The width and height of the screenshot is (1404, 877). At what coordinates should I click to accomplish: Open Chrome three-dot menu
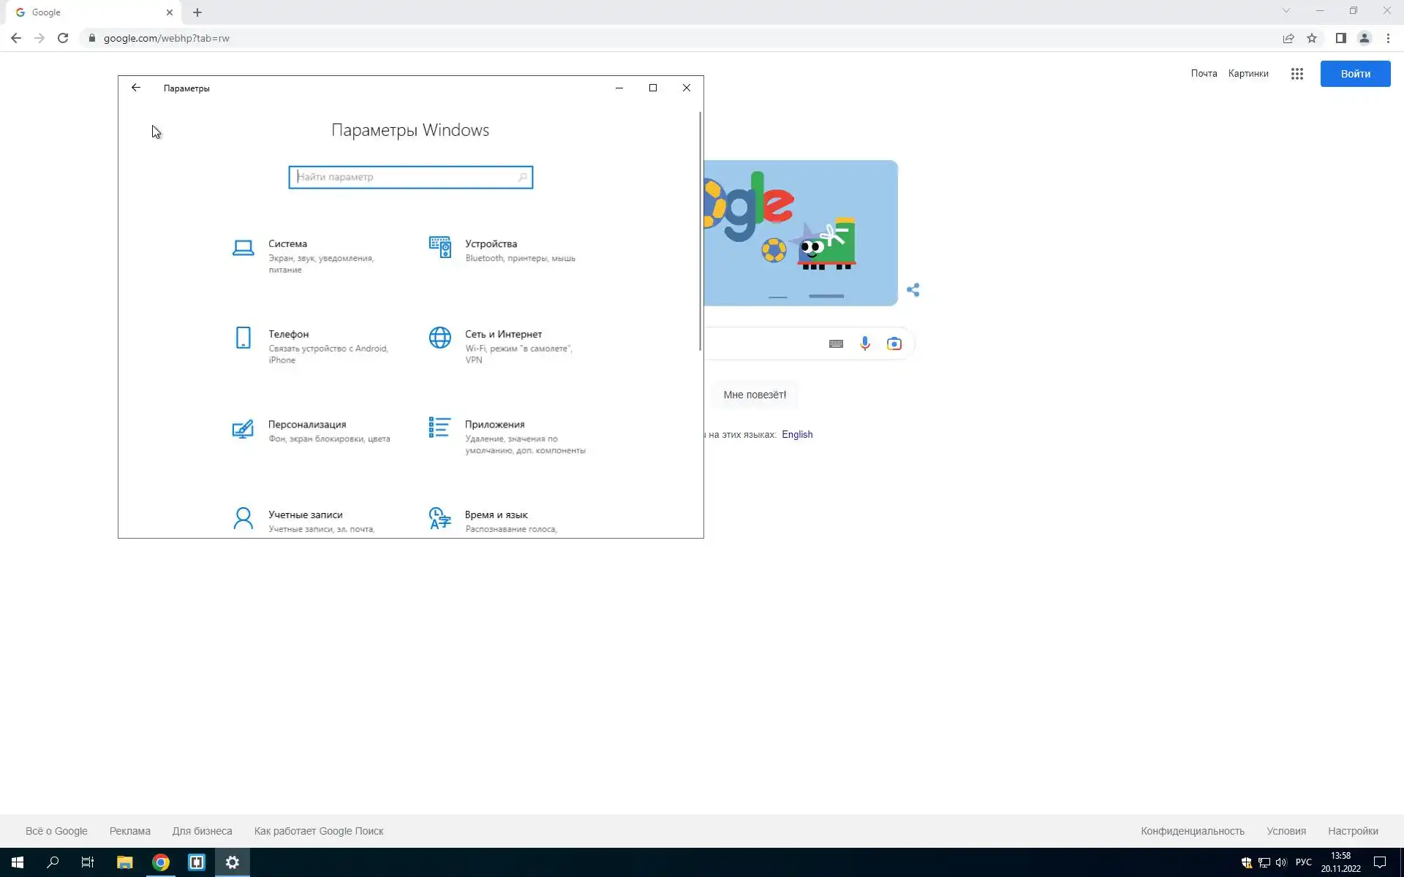point(1388,38)
